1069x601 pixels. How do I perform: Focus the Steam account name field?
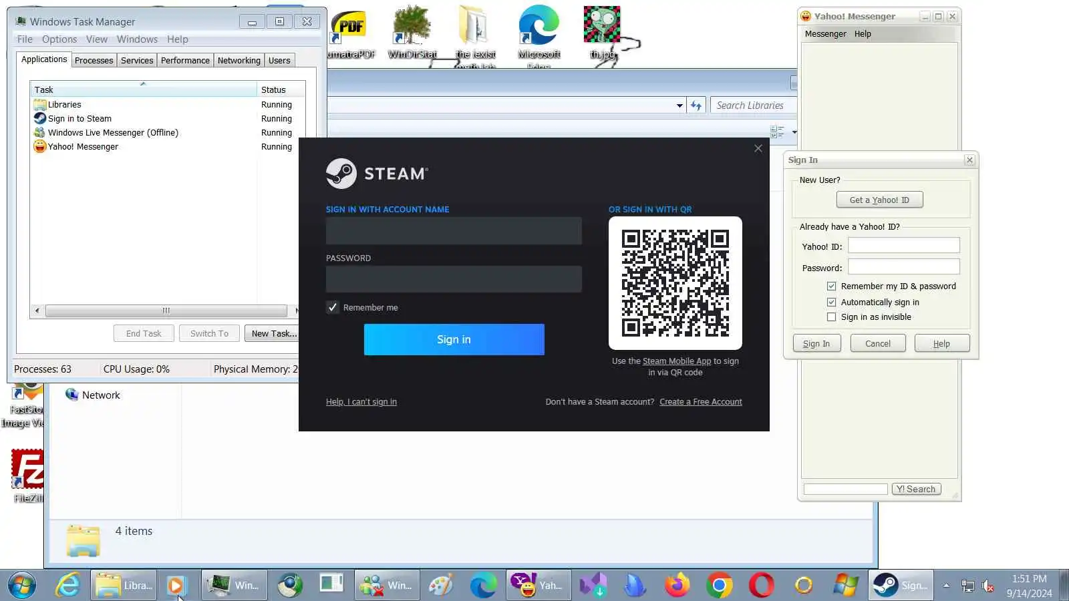pyautogui.click(x=454, y=231)
